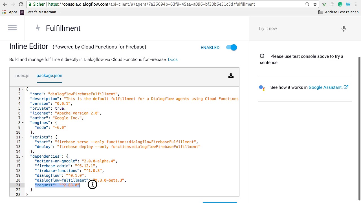Open the Andere Lesezeichen bookmarks folder
This screenshot has width=361, height=203.
coord(338,12)
